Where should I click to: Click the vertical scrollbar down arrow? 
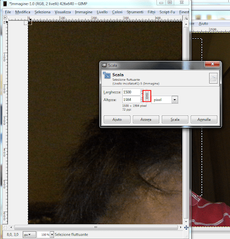click(x=186, y=222)
